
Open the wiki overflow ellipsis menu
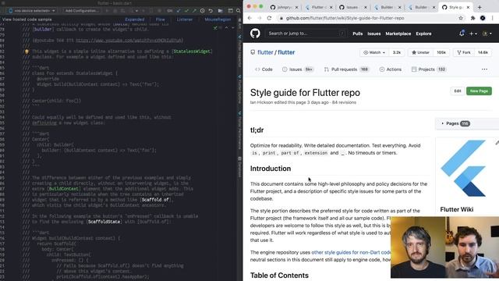(484, 69)
